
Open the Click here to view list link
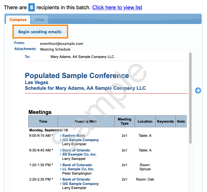117,7
